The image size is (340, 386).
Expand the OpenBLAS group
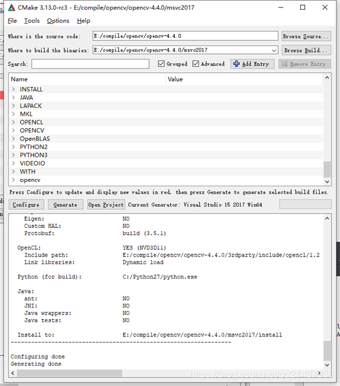point(14,138)
